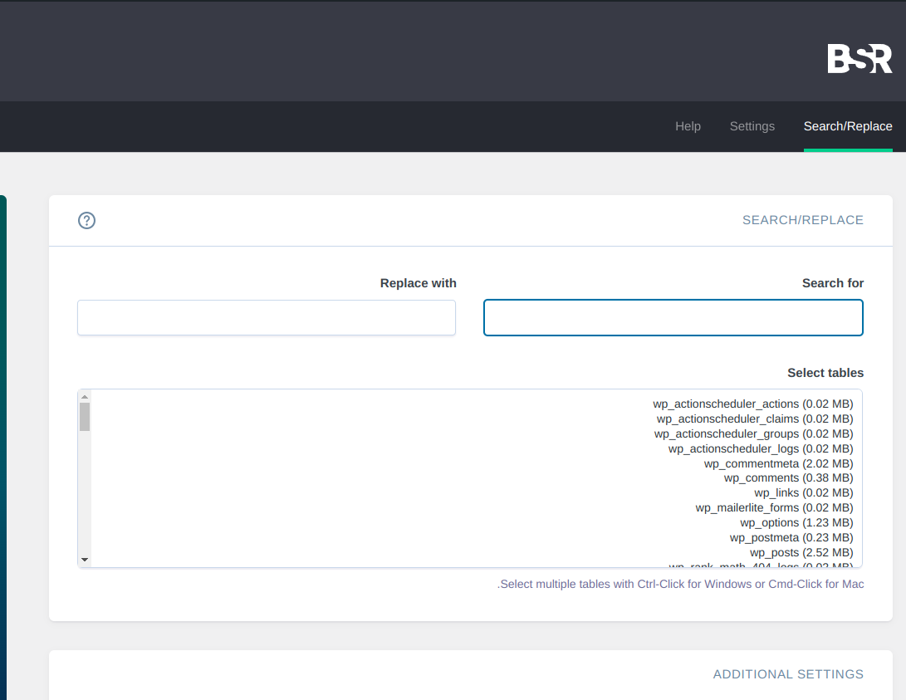Click the question mark help icon
The height and width of the screenshot is (700, 906).
click(x=86, y=220)
